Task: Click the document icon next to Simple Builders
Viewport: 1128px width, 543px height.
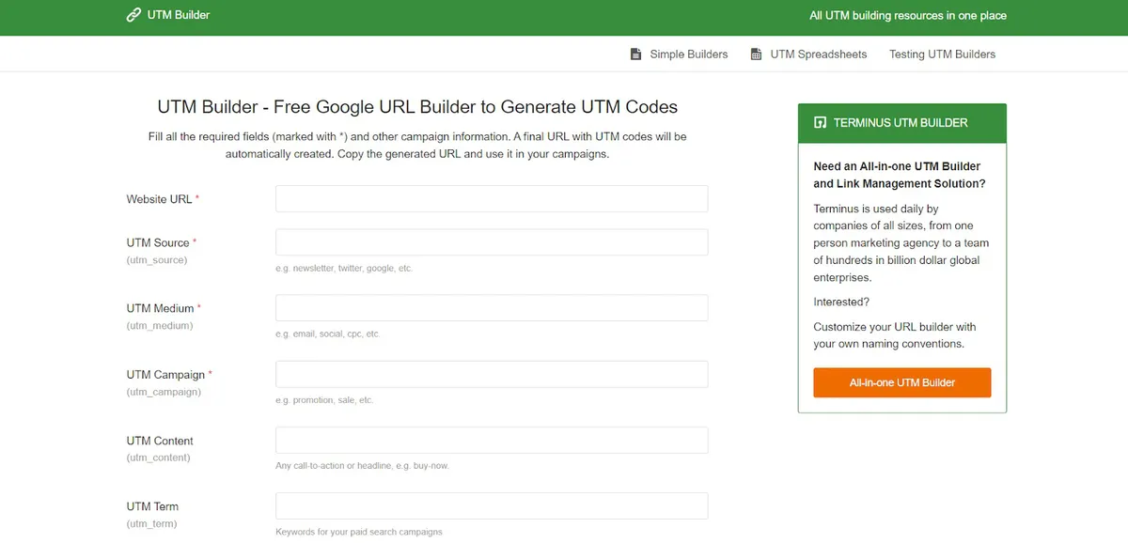Action: [x=635, y=54]
